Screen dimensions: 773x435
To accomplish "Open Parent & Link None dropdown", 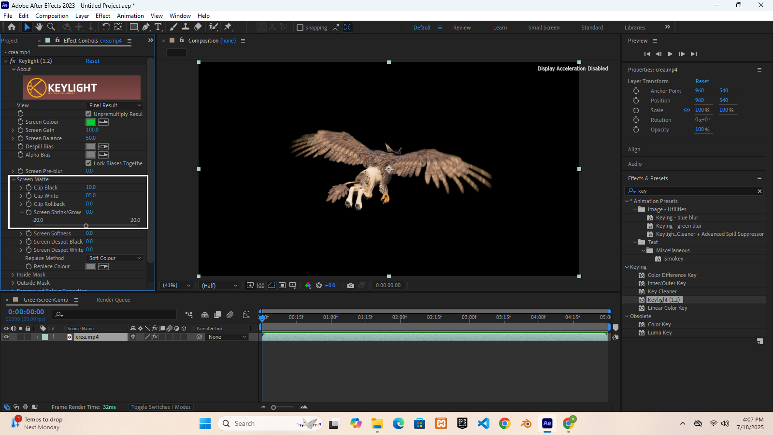I will tap(227, 337).
